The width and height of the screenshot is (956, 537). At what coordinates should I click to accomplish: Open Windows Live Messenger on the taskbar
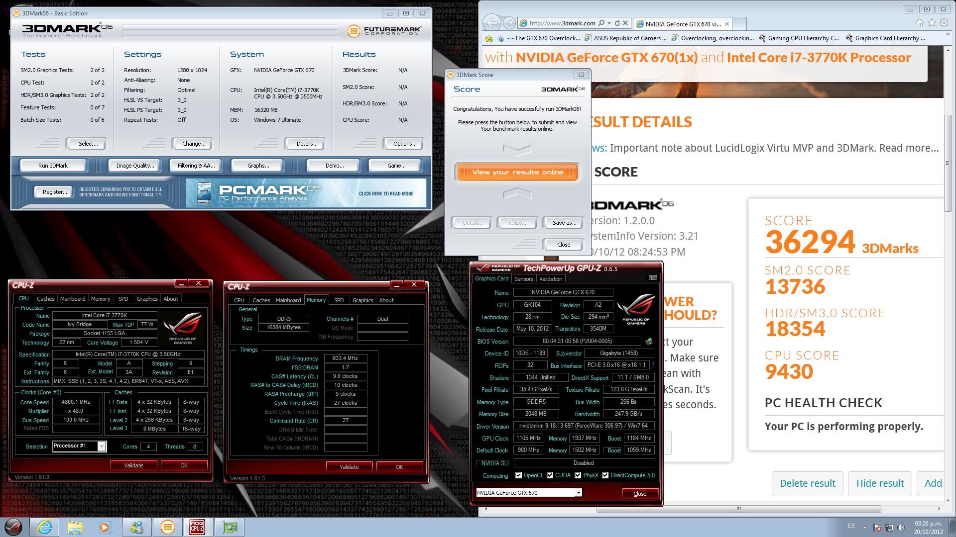click(136, 527)
